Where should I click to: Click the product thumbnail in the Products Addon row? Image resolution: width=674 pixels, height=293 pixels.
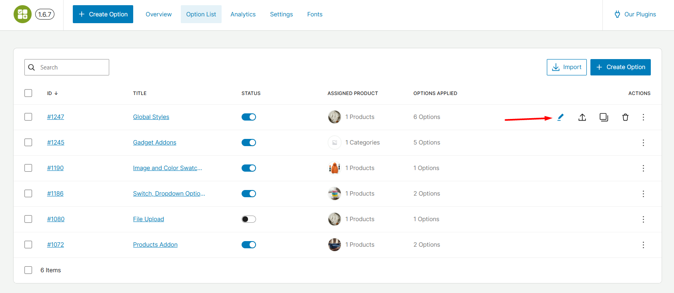point(334,245)
